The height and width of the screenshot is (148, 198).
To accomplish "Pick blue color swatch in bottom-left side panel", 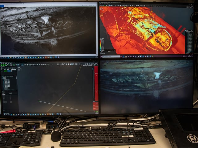I will (x=9, y=71).
